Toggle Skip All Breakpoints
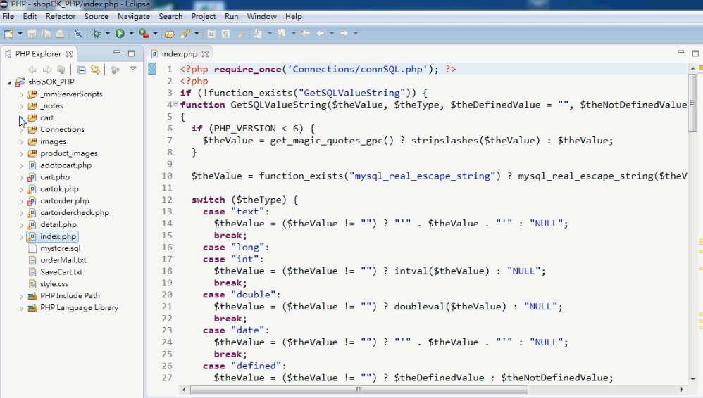This screenshot has width=703, height=398. [x=78, y=34]
